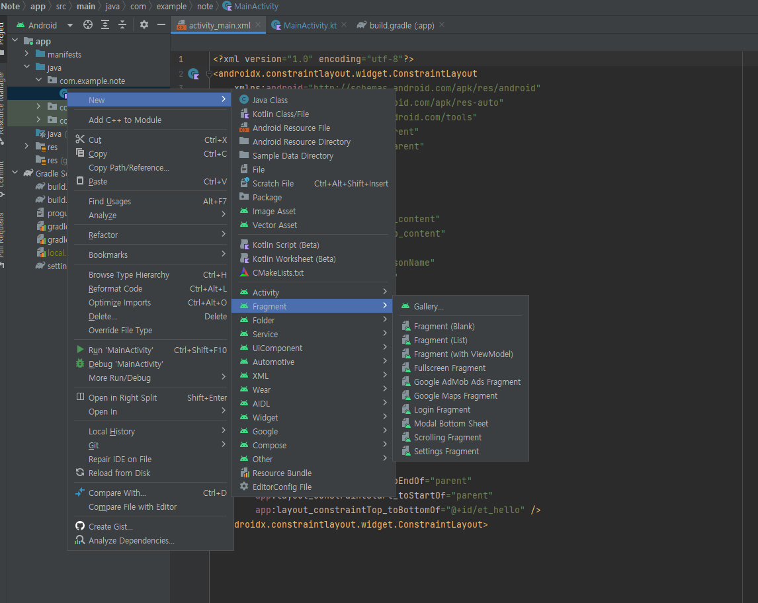Collapse the com.example.note package

tap(38, 80)
